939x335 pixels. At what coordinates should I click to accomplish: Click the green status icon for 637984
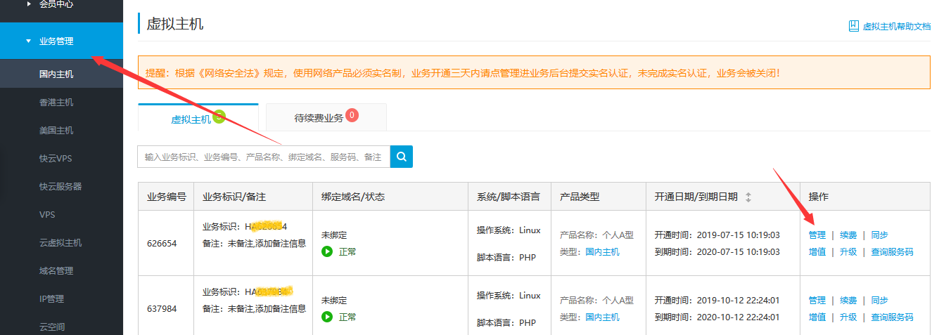[327, 317]
